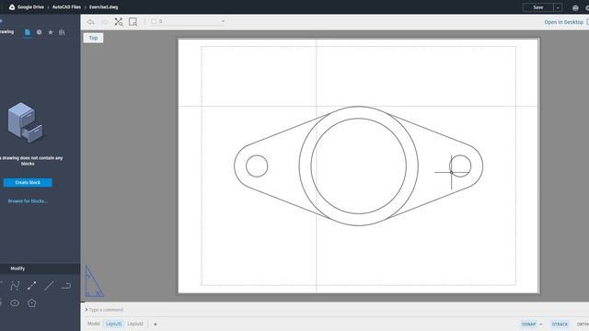The width and height of the screenshot is (589, 331).
Task: Click the star favorites icon in sidebar
Action: [51, 32]
